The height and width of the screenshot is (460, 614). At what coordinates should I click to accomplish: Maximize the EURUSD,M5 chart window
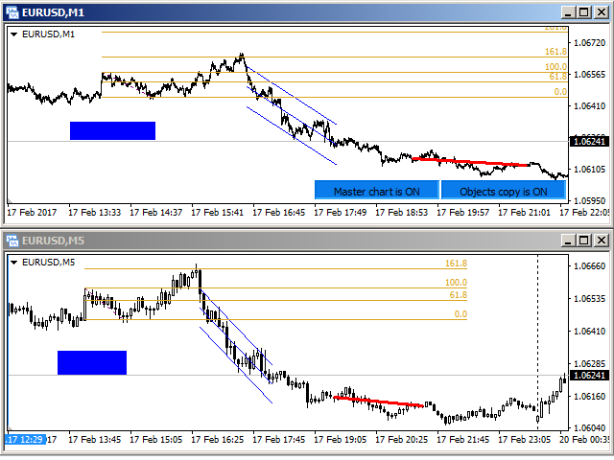click(582, 240)
